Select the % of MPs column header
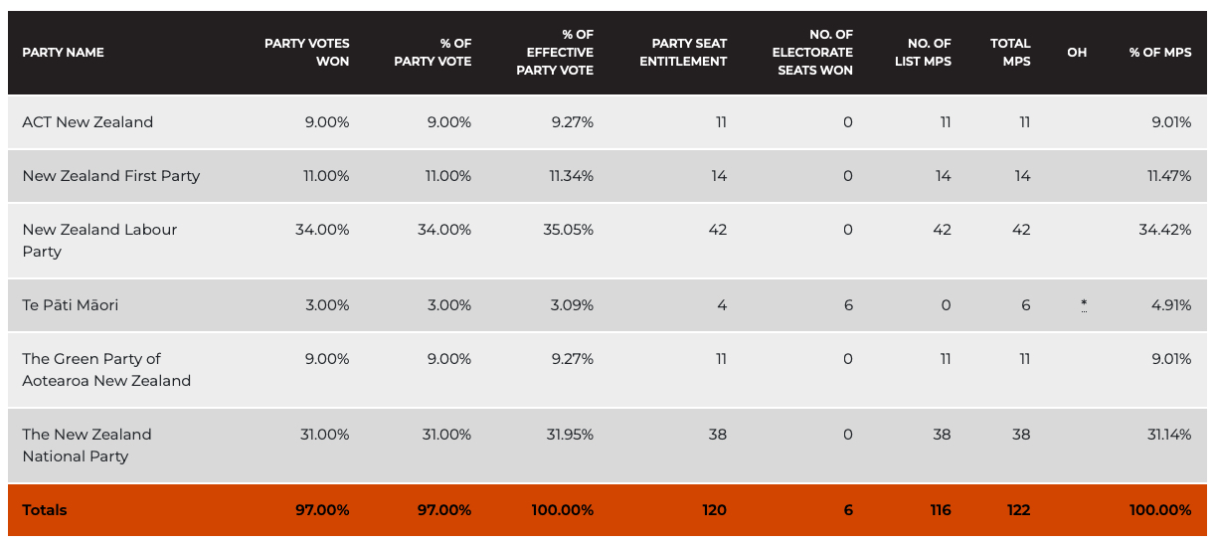The width and height of the screenshot is (1216, 544). click(x=1159, y=52)
